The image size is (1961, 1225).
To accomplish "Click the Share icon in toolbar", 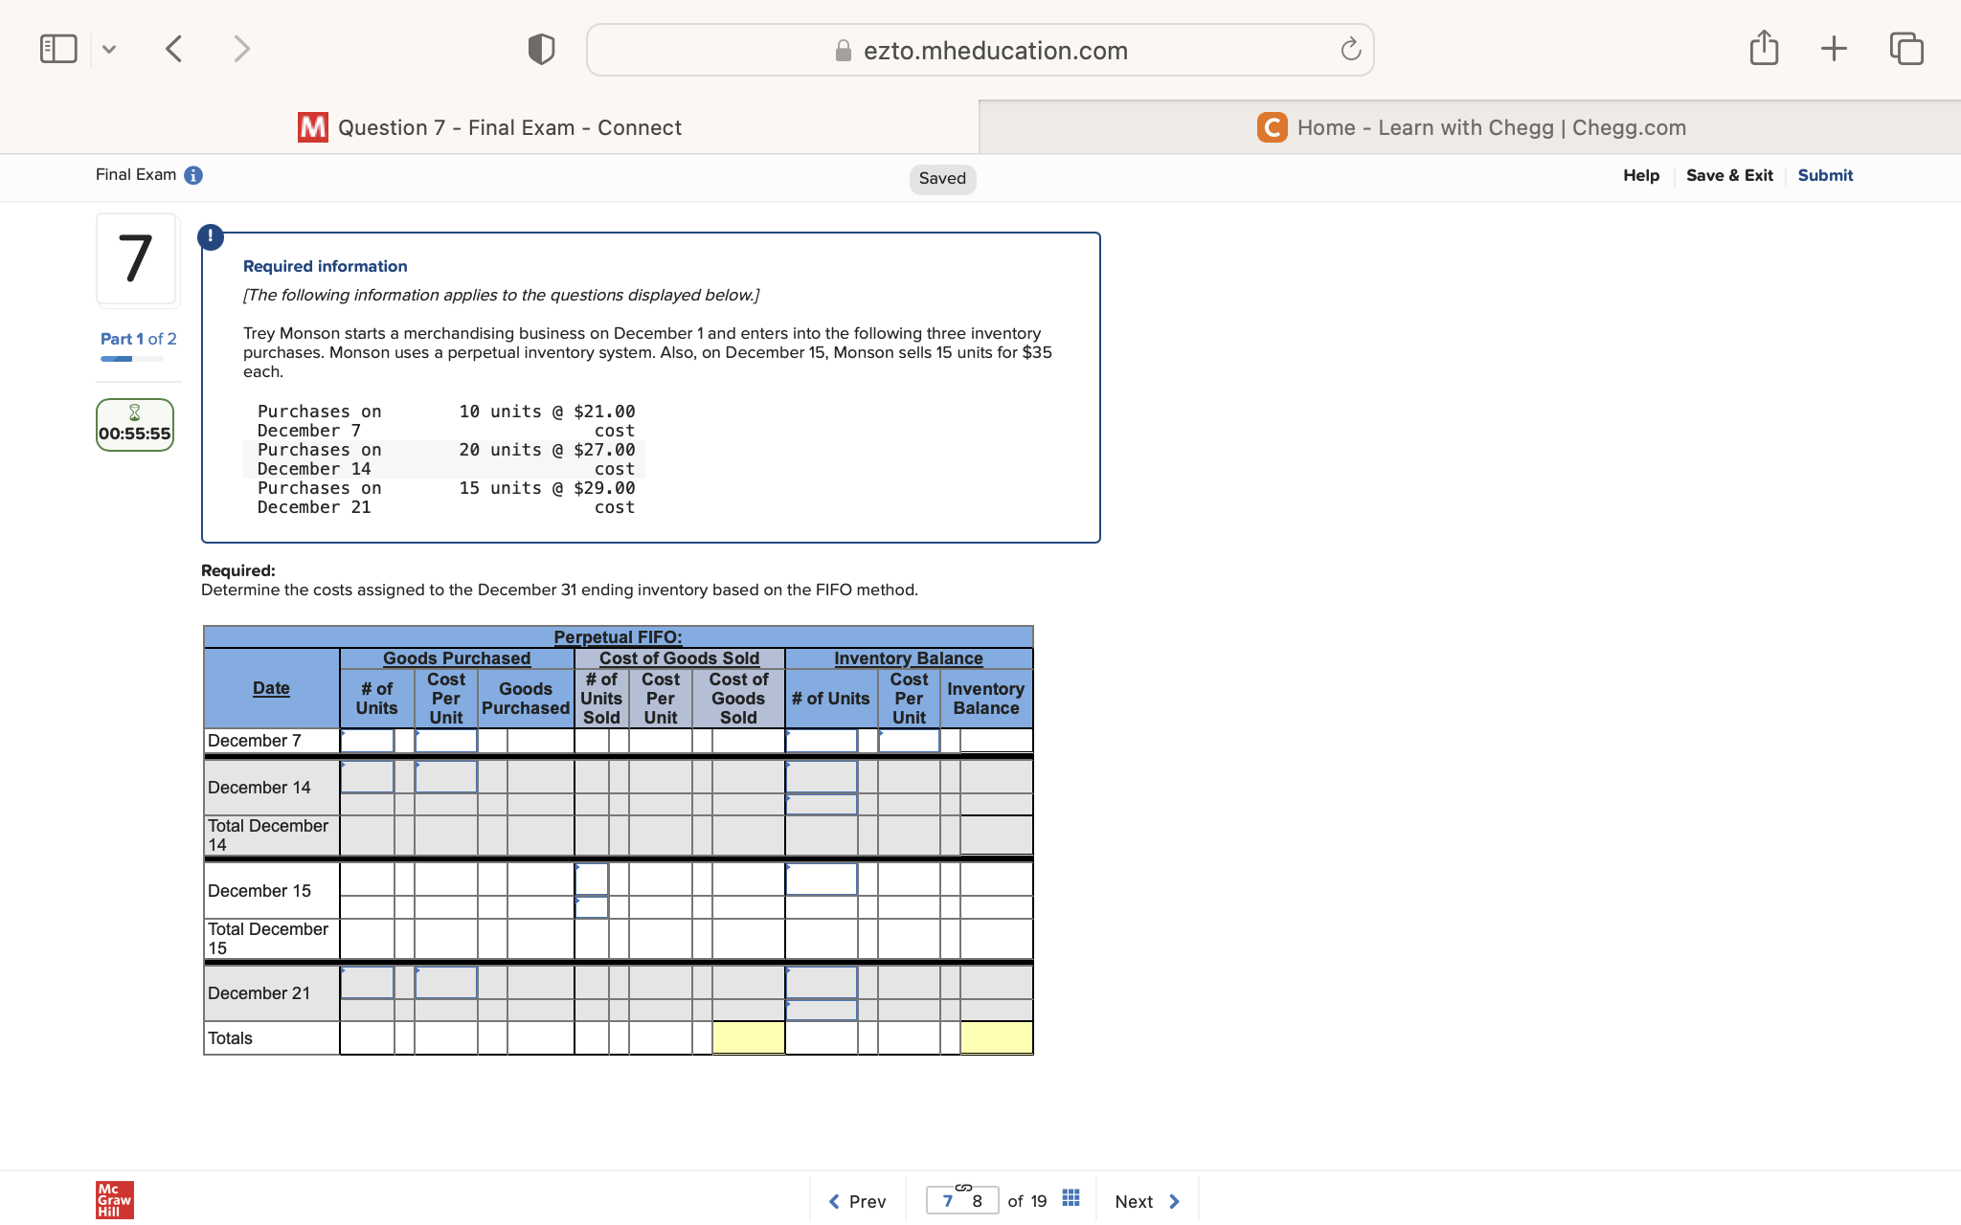I will pyautogui.click(x=1764, y=48).
